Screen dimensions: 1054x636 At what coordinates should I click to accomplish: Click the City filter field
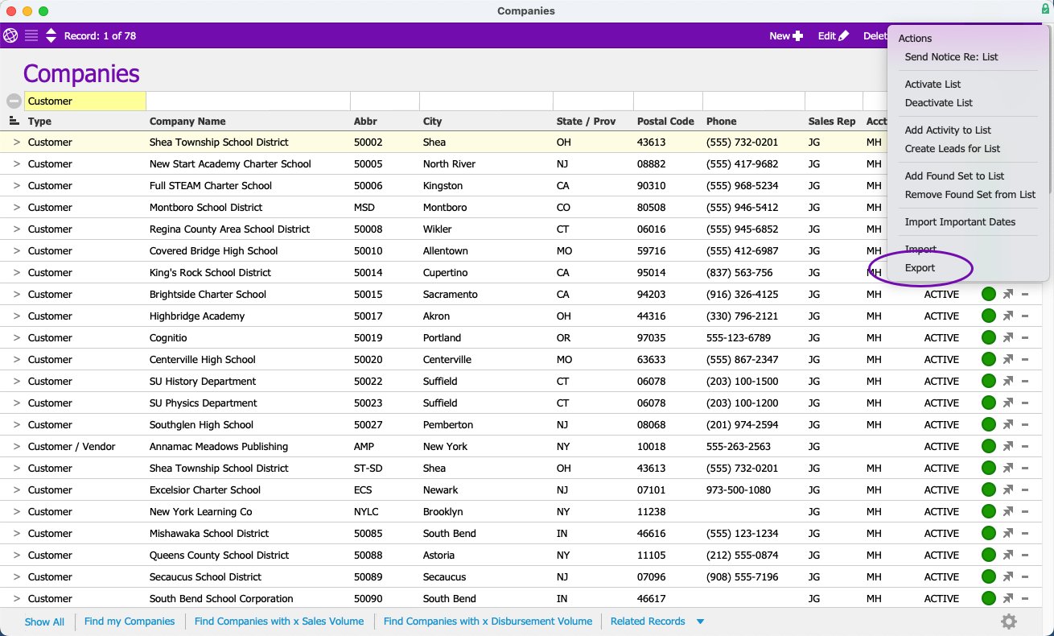(486, 101)
